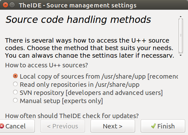Click the Next > button
188x135 pixels.
[113, 126]
